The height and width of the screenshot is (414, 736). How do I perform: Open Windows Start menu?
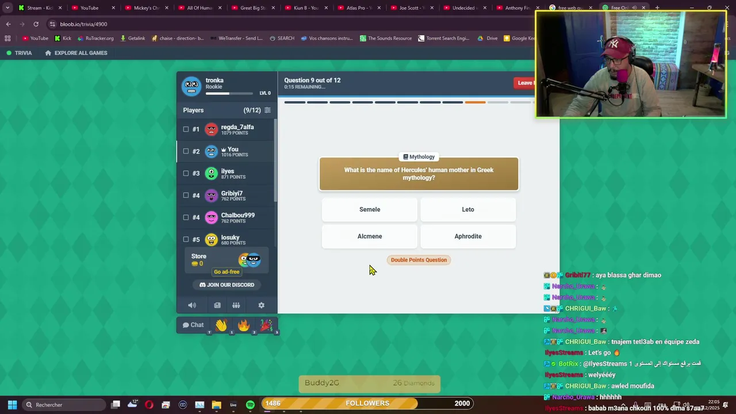click(12, 405)
